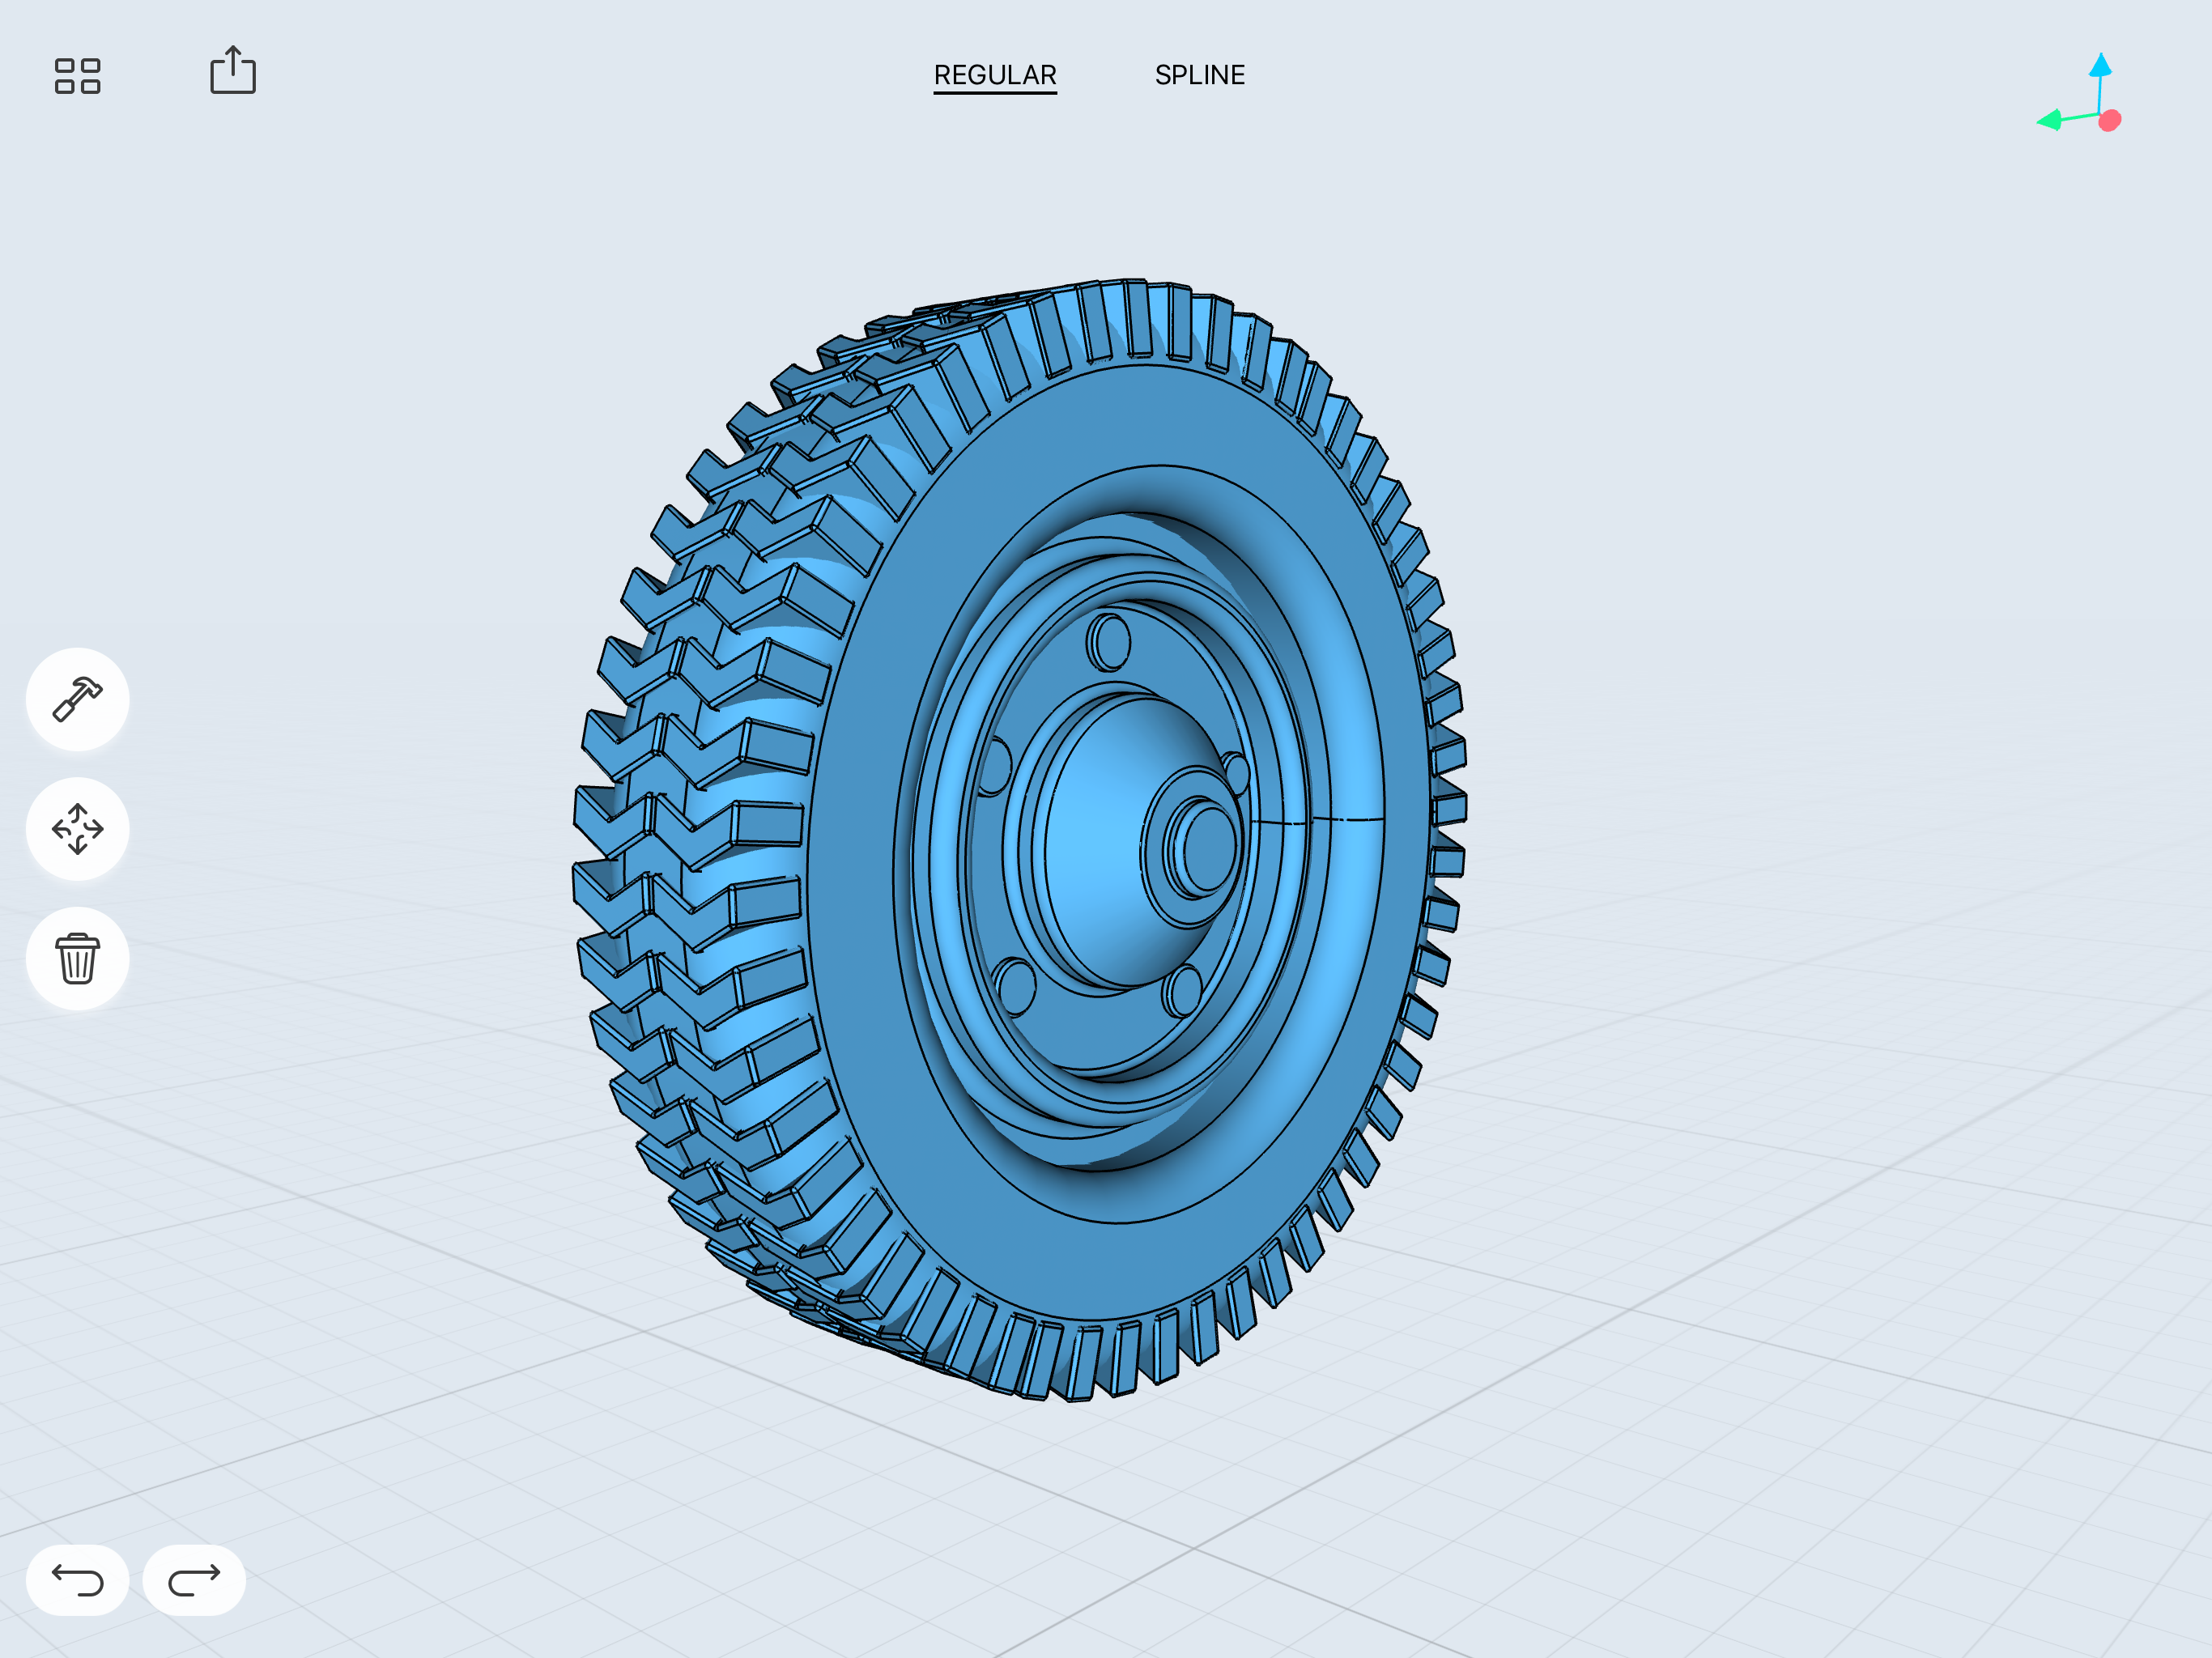Open the designs gallery grid icon
Image resolution: width=2212 pixels, height=1658 pixels.
click(x=77, y=75)
